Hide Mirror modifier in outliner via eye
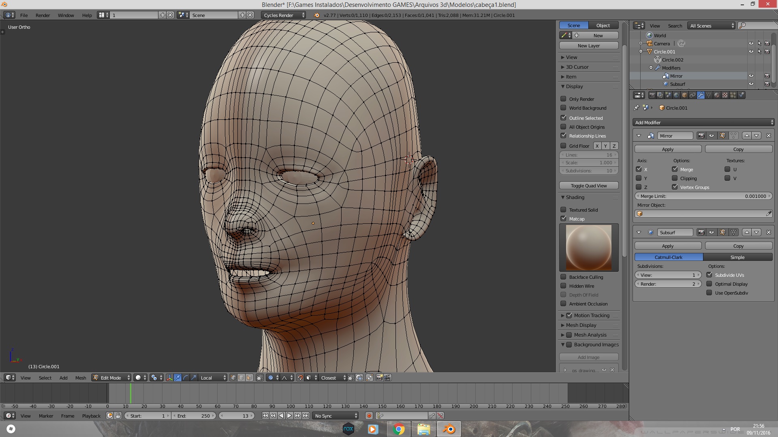 pyautogui.click(x=751, y=76)
